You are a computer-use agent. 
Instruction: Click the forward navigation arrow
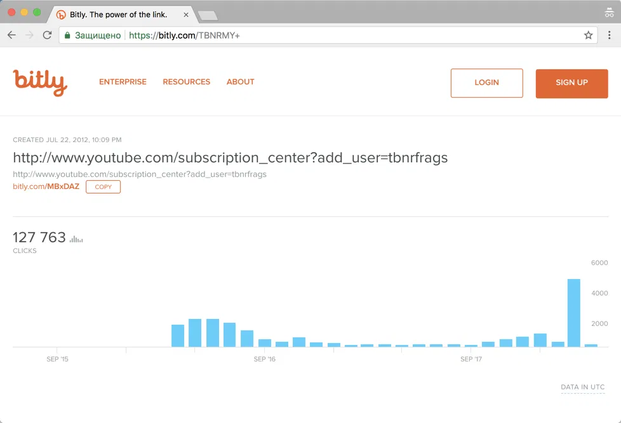click(29, 35)
